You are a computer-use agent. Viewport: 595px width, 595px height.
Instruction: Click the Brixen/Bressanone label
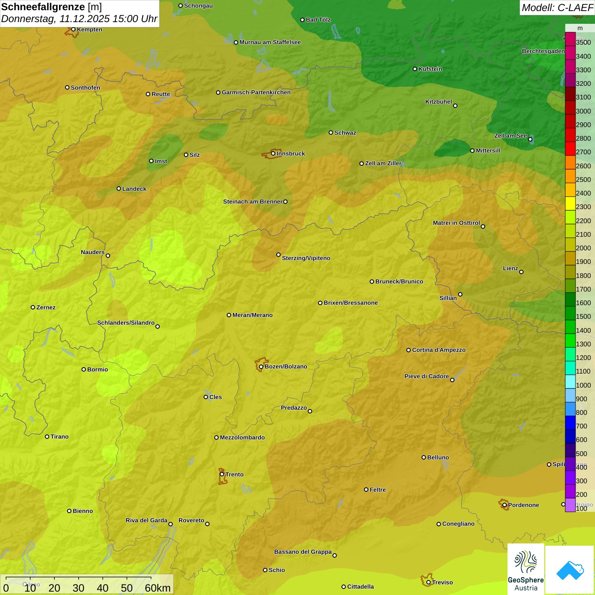(351, 303)
